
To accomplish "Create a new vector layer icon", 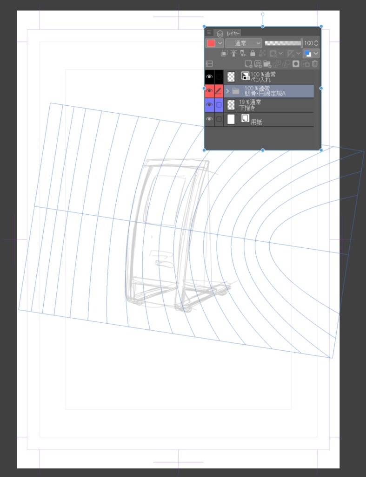I will coord(258,63).
